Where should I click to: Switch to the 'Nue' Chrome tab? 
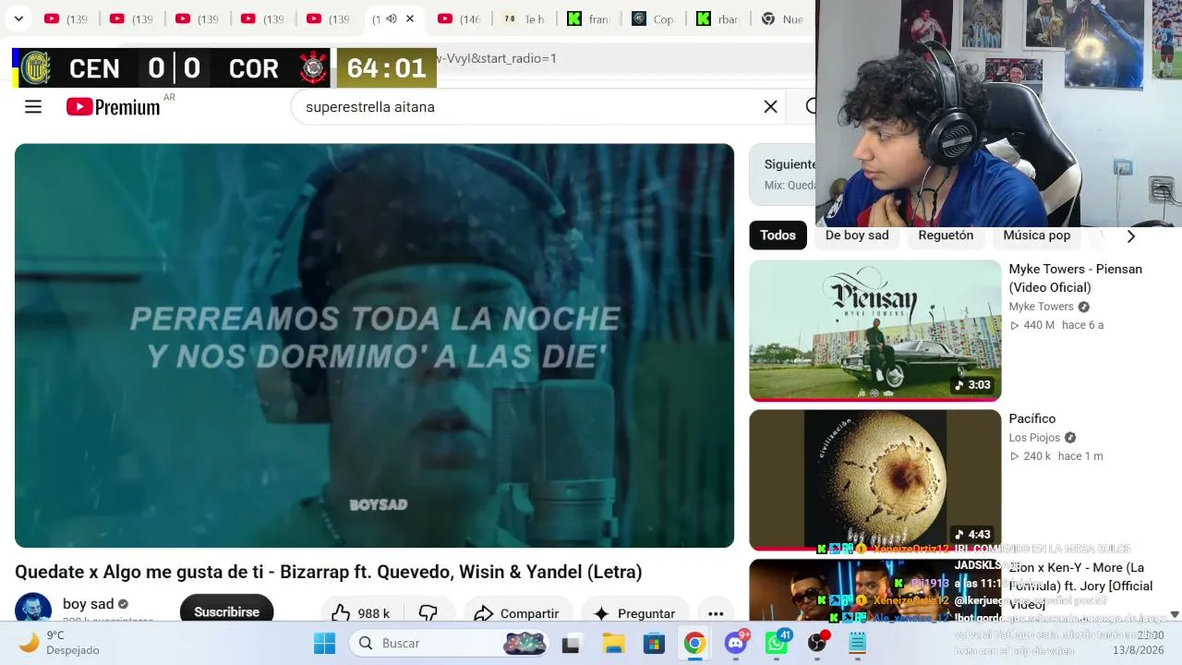coord(782,18)
